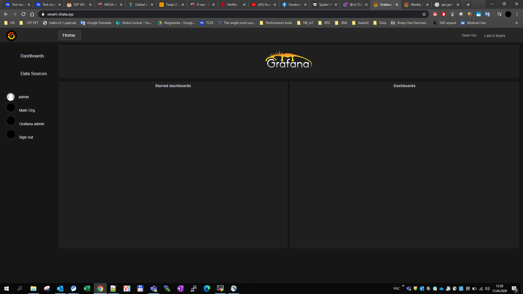Switch to the Netflix browser tab
Screen dimensions: 523x294
pos(232,5)
